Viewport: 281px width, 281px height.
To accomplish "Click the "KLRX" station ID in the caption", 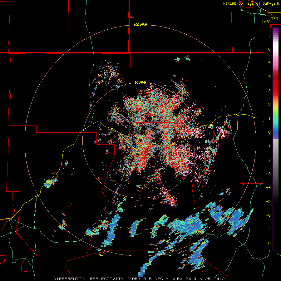I will (177, 279).
